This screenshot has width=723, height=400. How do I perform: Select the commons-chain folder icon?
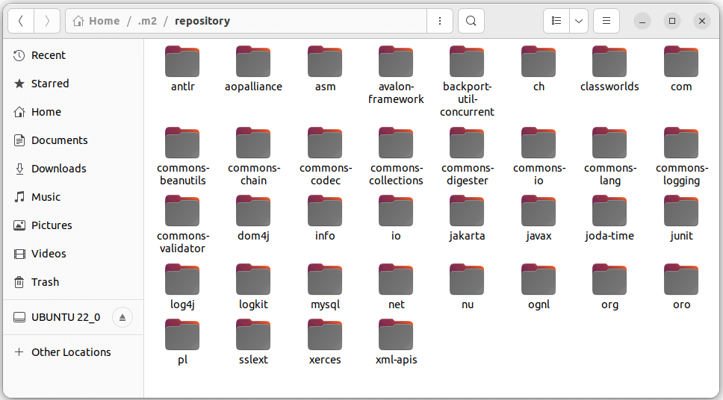(253, 143)
